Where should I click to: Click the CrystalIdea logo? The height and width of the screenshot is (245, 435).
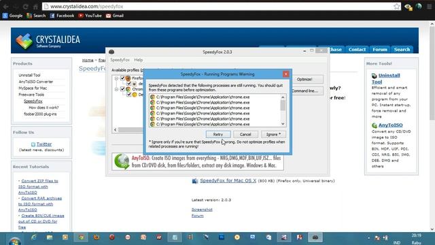[x=48, y=41]
